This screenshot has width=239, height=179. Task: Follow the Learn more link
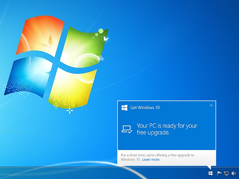[151, 159]
